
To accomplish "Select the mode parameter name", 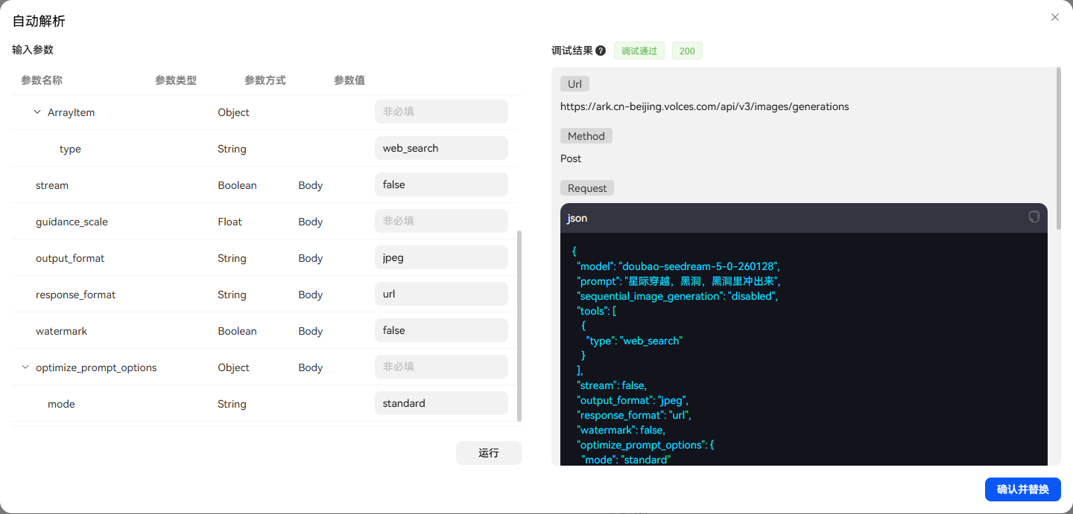I will 61,404.
